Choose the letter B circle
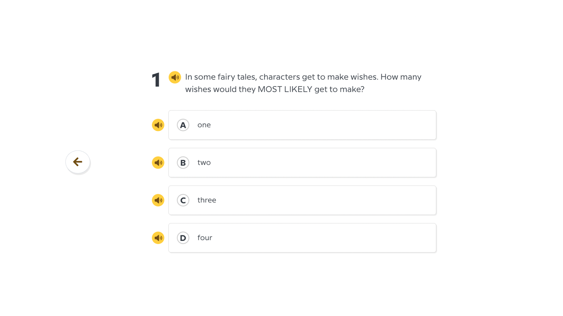This screenshot has height=316, width=563. pyautogui.click(x=183, y=163)
